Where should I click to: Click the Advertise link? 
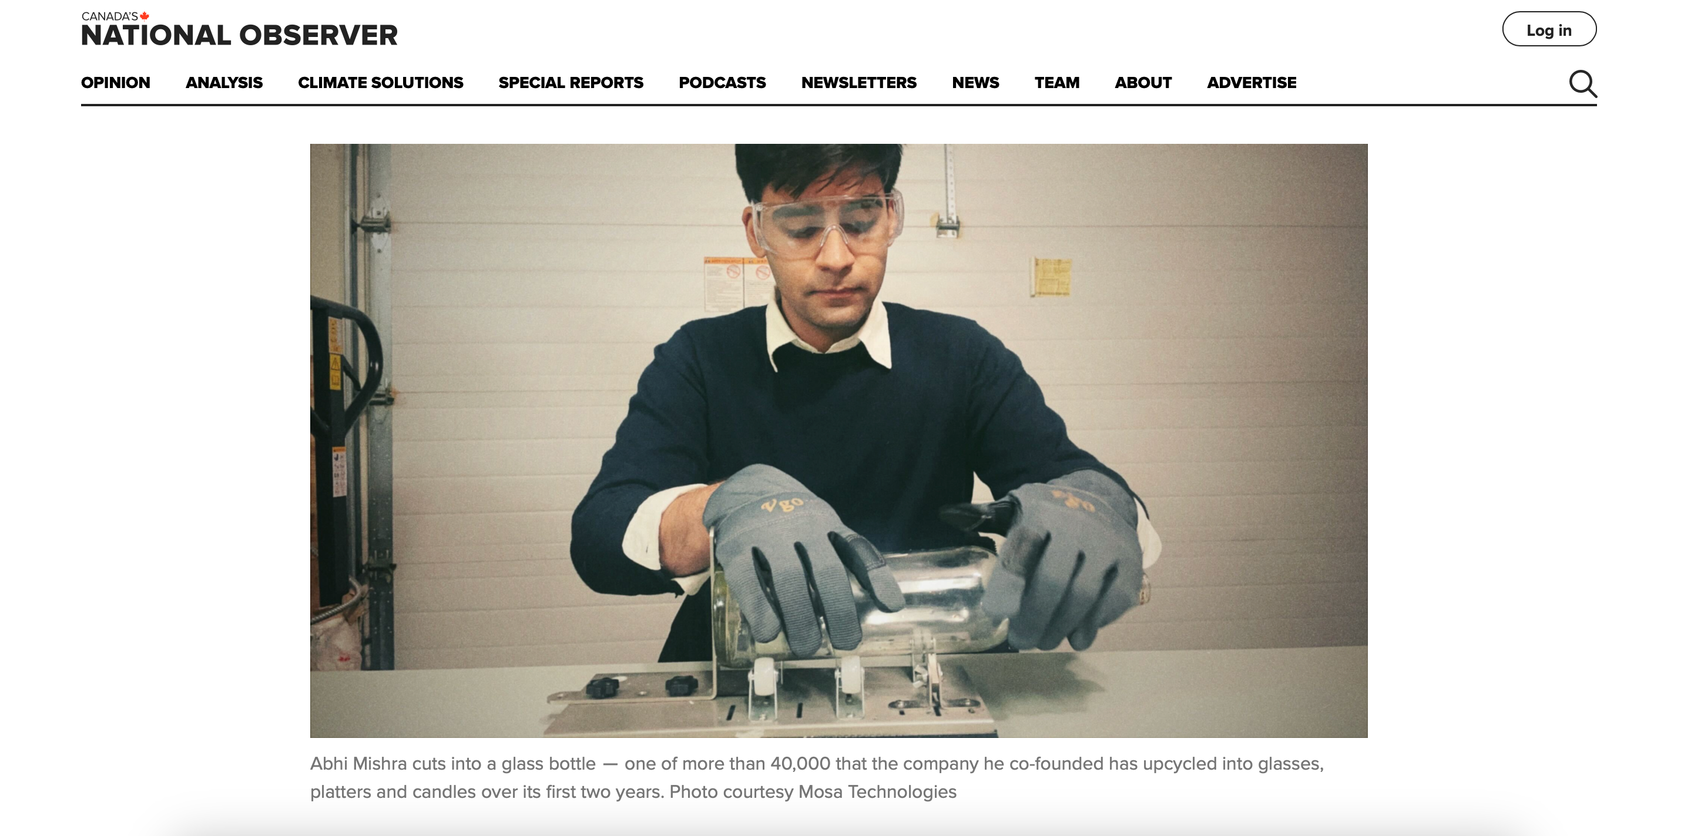point(1252,82)
